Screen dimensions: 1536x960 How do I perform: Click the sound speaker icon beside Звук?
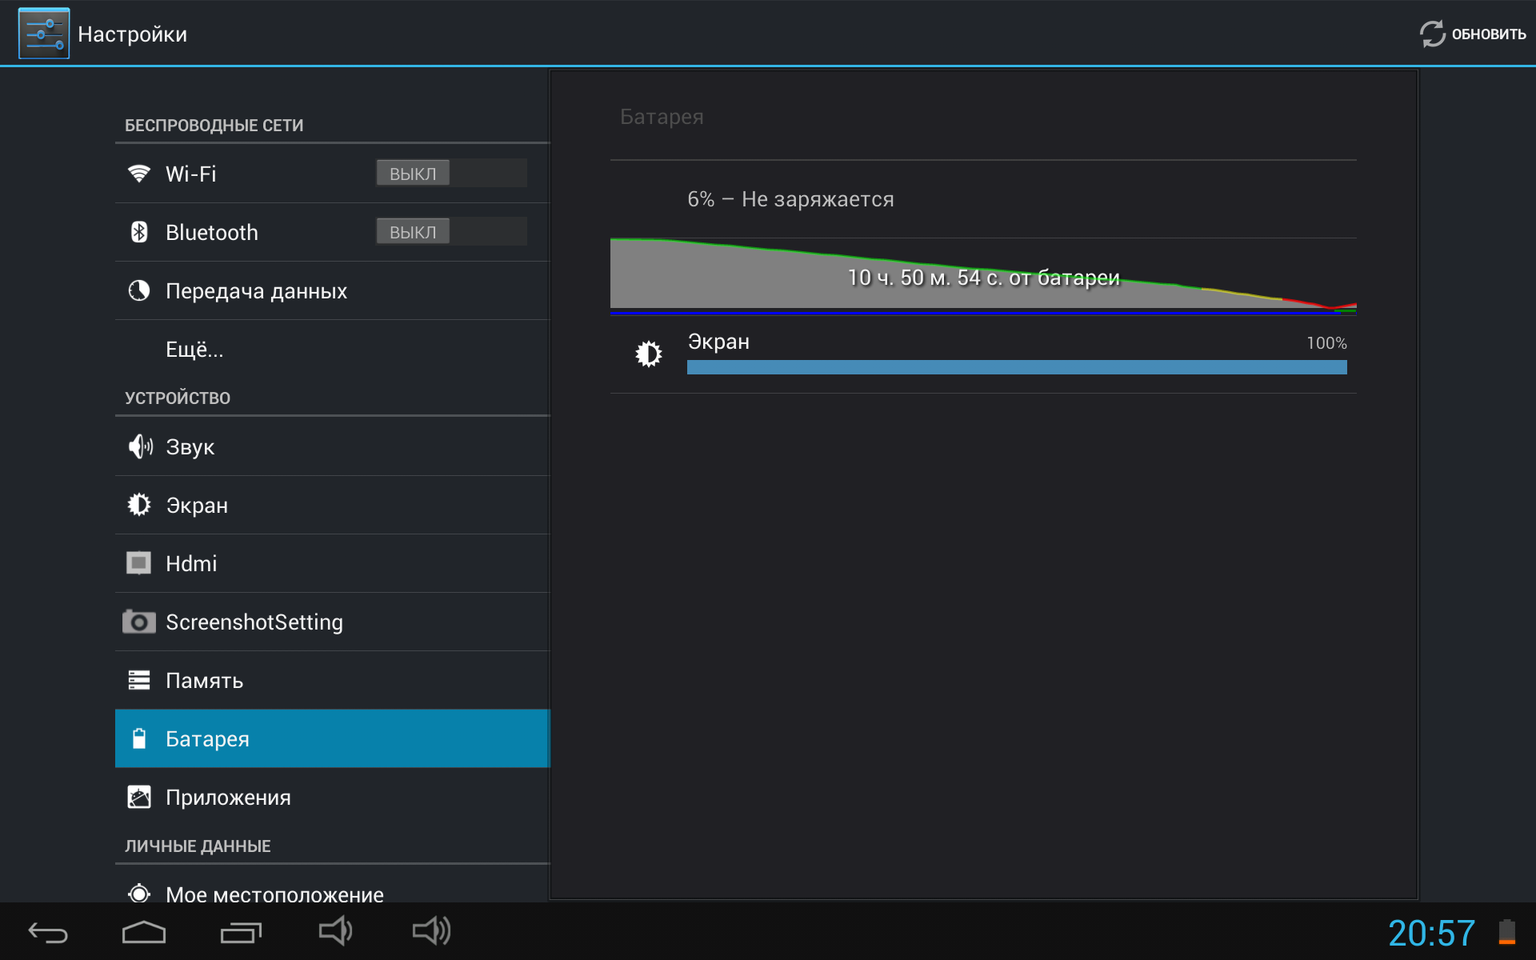pyautogui.click(x=140, y=446)
